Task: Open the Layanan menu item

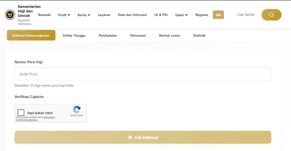Action: pos(104,15)
